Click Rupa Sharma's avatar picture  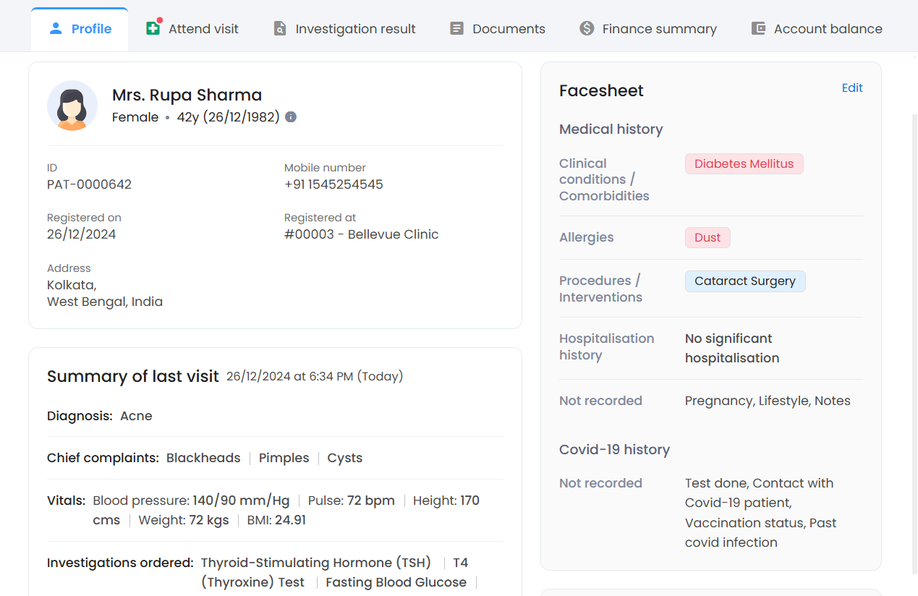tap(72, 106)
